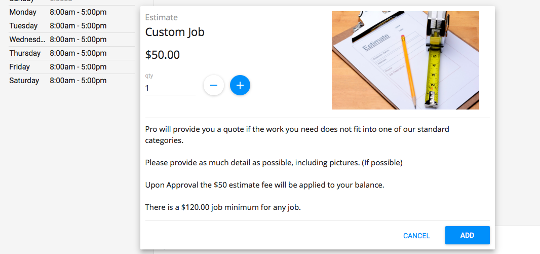Click the truncated Wednesday label

pyautogui.click(x=27, y=39)
